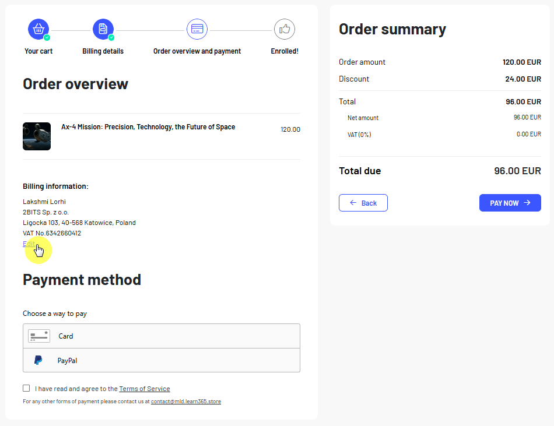Open the Ax-4 Mission course thumbnail
The width and height of the screenshot is (554, 426).
click(37, 136)
